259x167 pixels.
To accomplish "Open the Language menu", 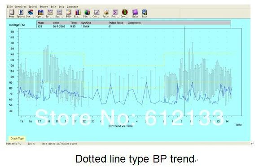I will (72, 7).
